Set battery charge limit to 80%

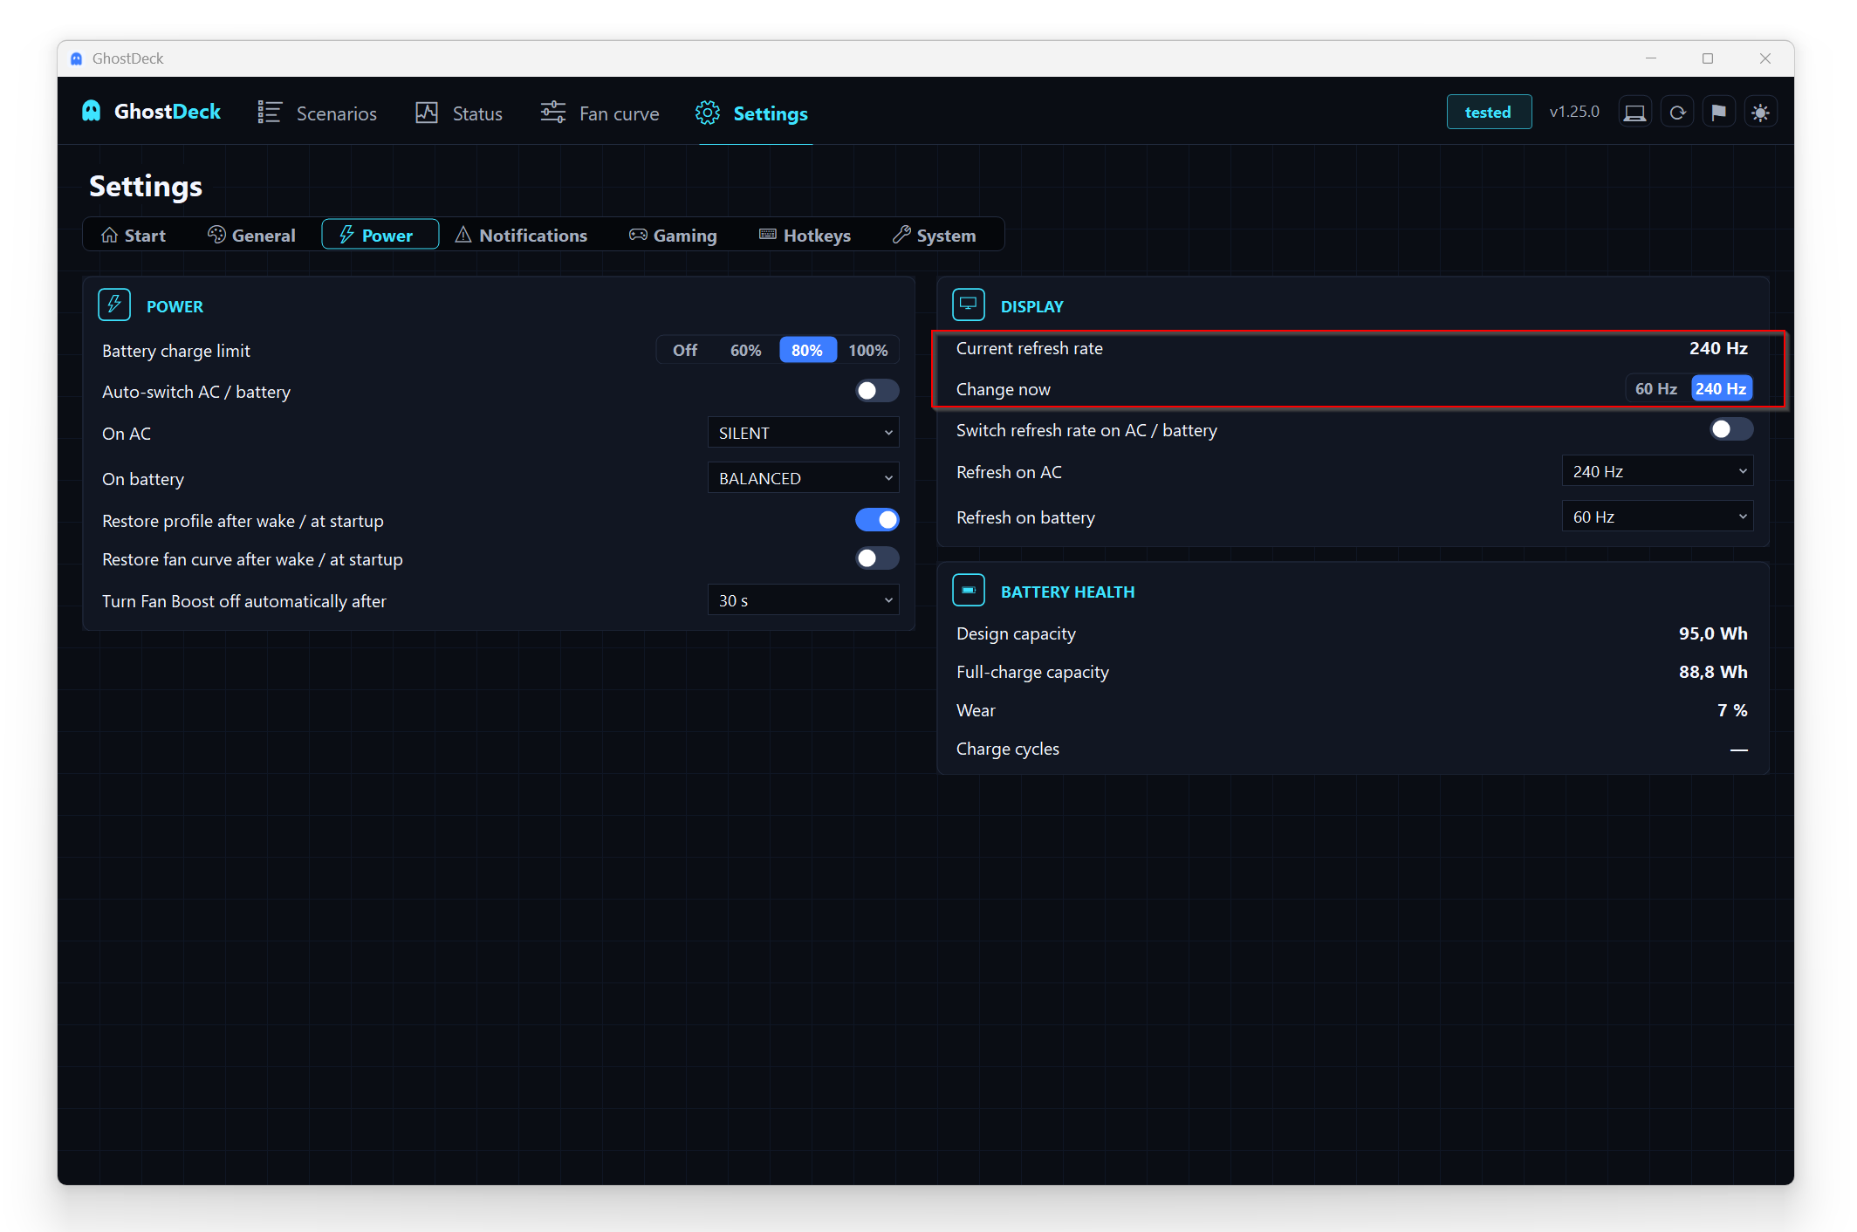point(808,350)
